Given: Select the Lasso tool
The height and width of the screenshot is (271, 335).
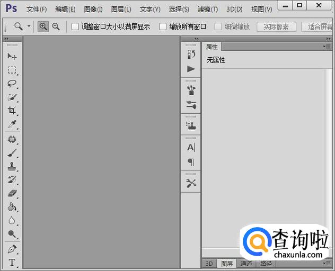Looking at the screenshot, I should (12, 84).
